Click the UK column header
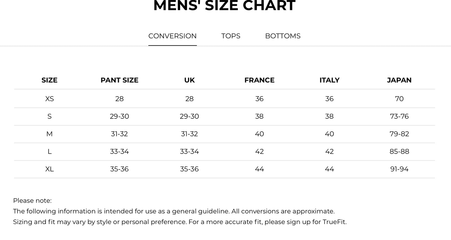 click(x=189, y=80)
